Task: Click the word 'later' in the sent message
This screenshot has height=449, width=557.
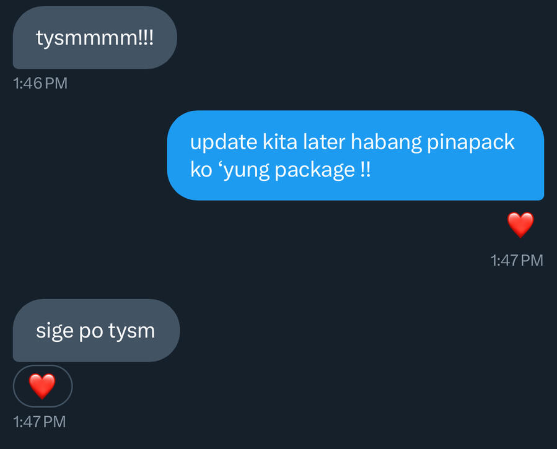Action: tap(324, 142)
